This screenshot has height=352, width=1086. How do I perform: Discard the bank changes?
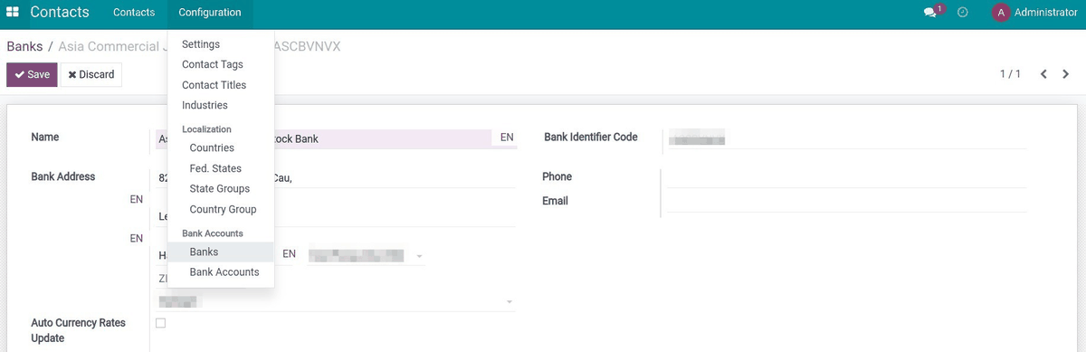coord(91,74)
